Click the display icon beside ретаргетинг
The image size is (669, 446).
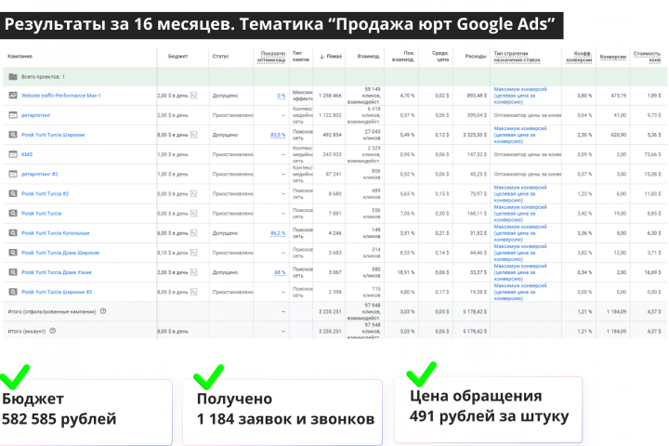click(13, 115)
